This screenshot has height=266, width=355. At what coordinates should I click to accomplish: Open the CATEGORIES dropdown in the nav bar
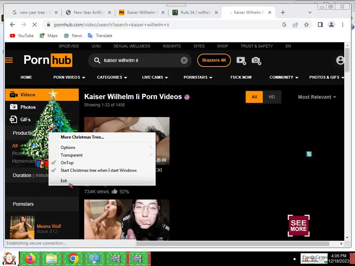(x=112, y=77)
